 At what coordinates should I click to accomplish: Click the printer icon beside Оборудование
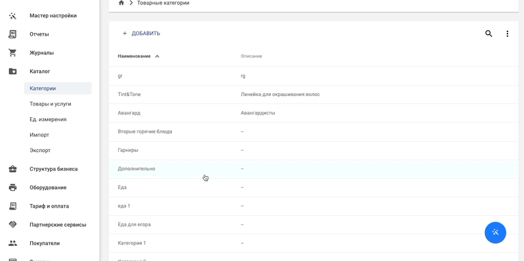13,188
